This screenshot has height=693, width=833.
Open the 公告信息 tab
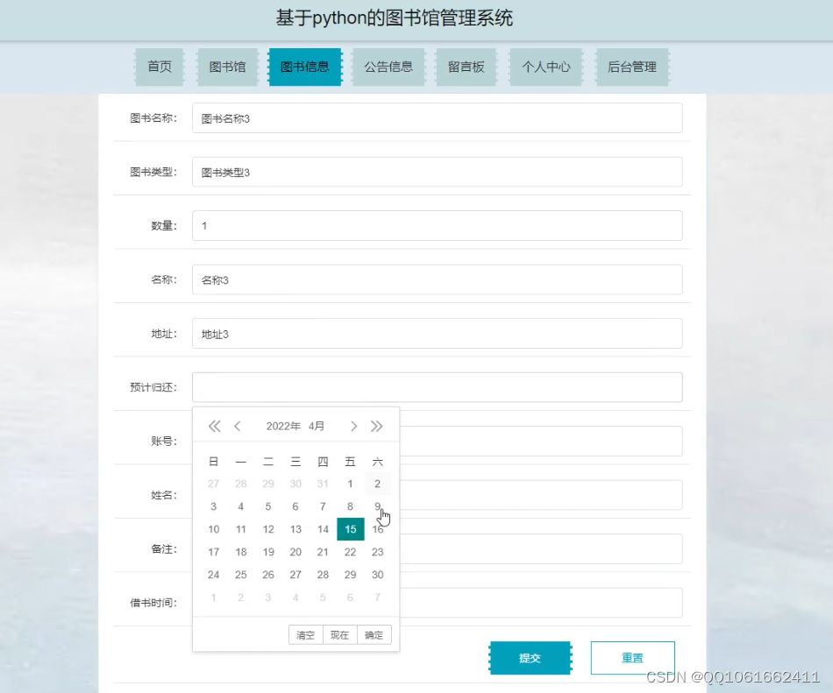[388, 67]
